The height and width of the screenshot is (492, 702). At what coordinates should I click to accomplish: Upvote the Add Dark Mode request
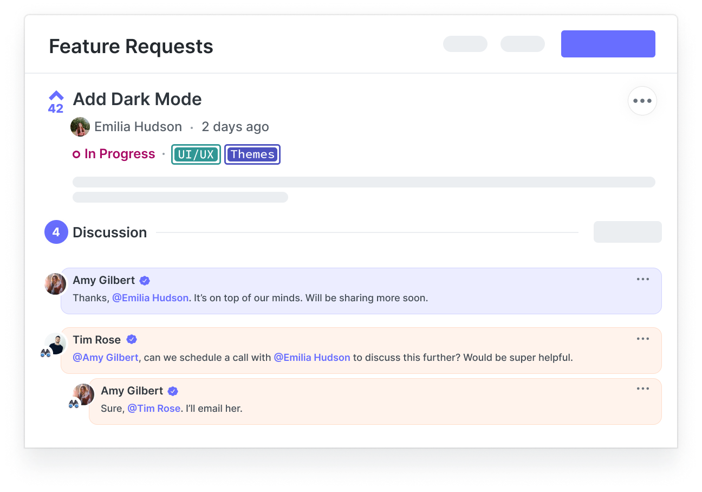coord(56,95)
